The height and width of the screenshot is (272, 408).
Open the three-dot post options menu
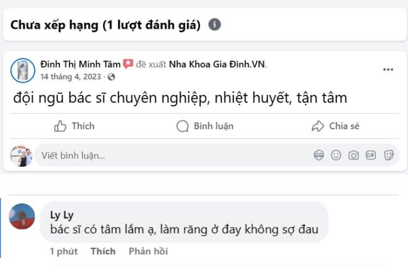388,69
